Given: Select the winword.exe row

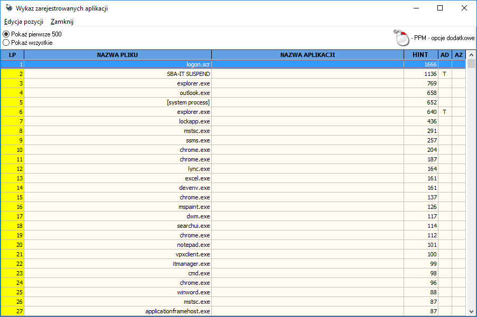Looking at the screenshot, I should (x=233, y=292).
